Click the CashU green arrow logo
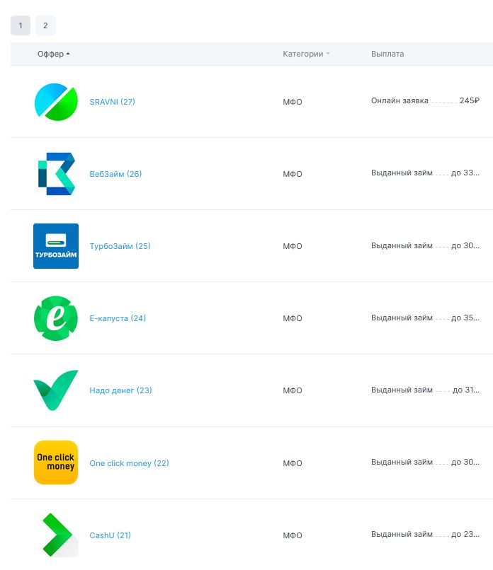The width and height of the screenshot is (493, 570). pos(56,535)
